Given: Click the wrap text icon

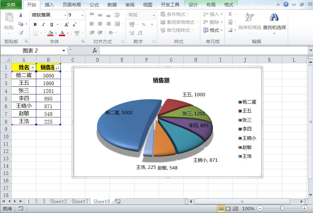Looking at the screenshot, I should pyautogui.click(x=117, y=15).
